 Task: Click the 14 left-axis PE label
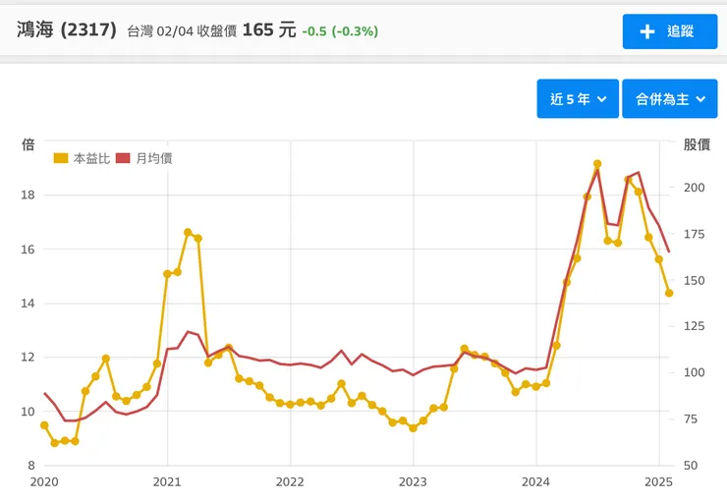pyautogui.click(x=28, y=304)
